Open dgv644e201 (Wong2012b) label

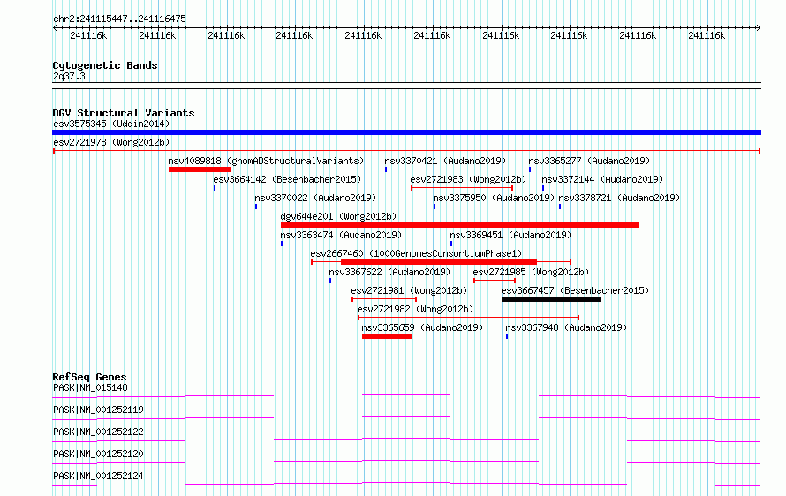pos(338,216)
